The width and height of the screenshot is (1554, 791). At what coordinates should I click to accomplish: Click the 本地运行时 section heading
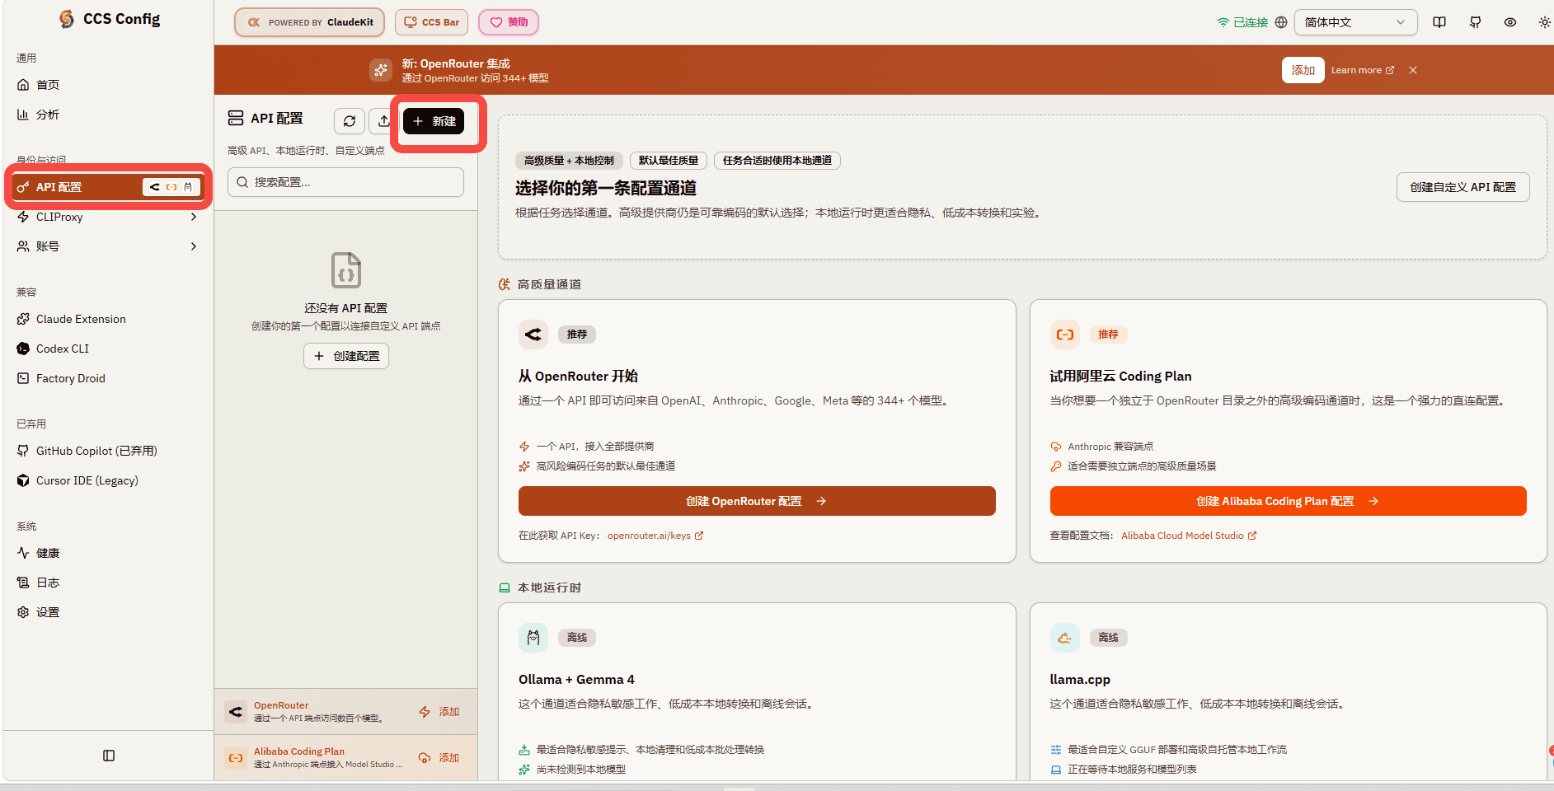click(540, 587)
